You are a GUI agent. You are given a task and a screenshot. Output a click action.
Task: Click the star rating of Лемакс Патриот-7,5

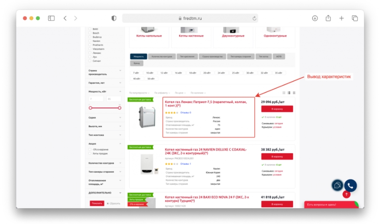172,113
